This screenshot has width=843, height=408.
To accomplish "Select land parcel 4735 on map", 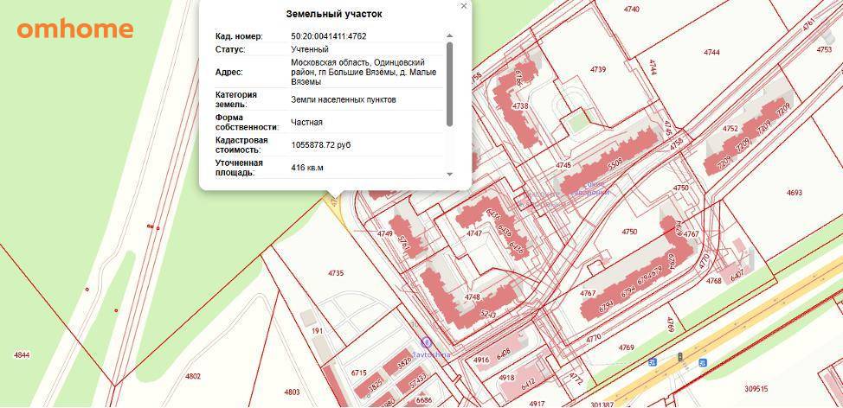I will [x=336, y=274].
